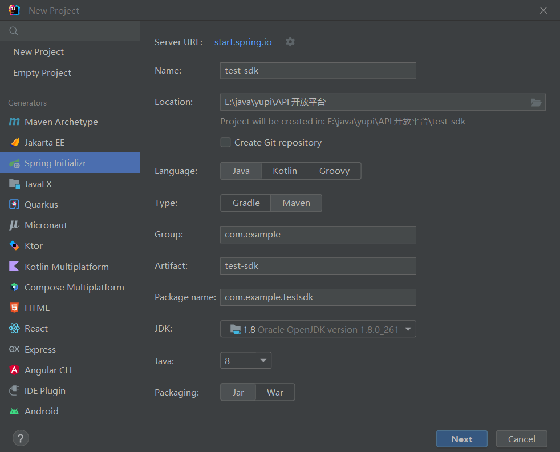Viewport: 560px width, 452px height.
Task: Select Groovy language option
Action: point(334,171)
